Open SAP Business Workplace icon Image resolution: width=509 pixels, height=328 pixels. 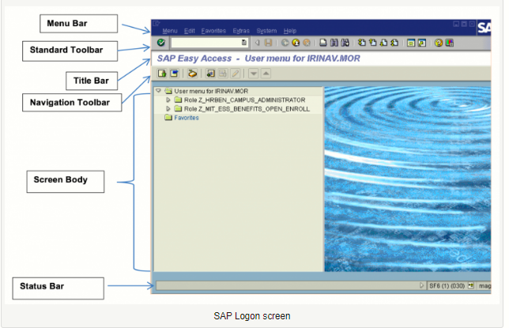(193, 74)
